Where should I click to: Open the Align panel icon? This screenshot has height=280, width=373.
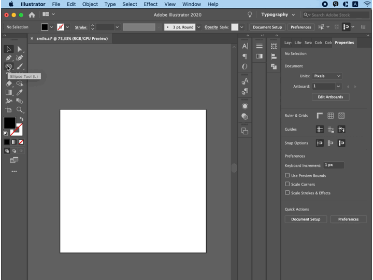click(274, 57)
